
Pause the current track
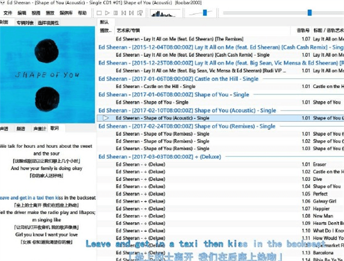[x=116, y=13]
